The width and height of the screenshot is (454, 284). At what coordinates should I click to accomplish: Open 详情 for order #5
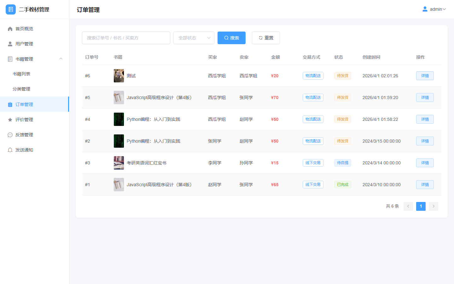tap(425, 98)
